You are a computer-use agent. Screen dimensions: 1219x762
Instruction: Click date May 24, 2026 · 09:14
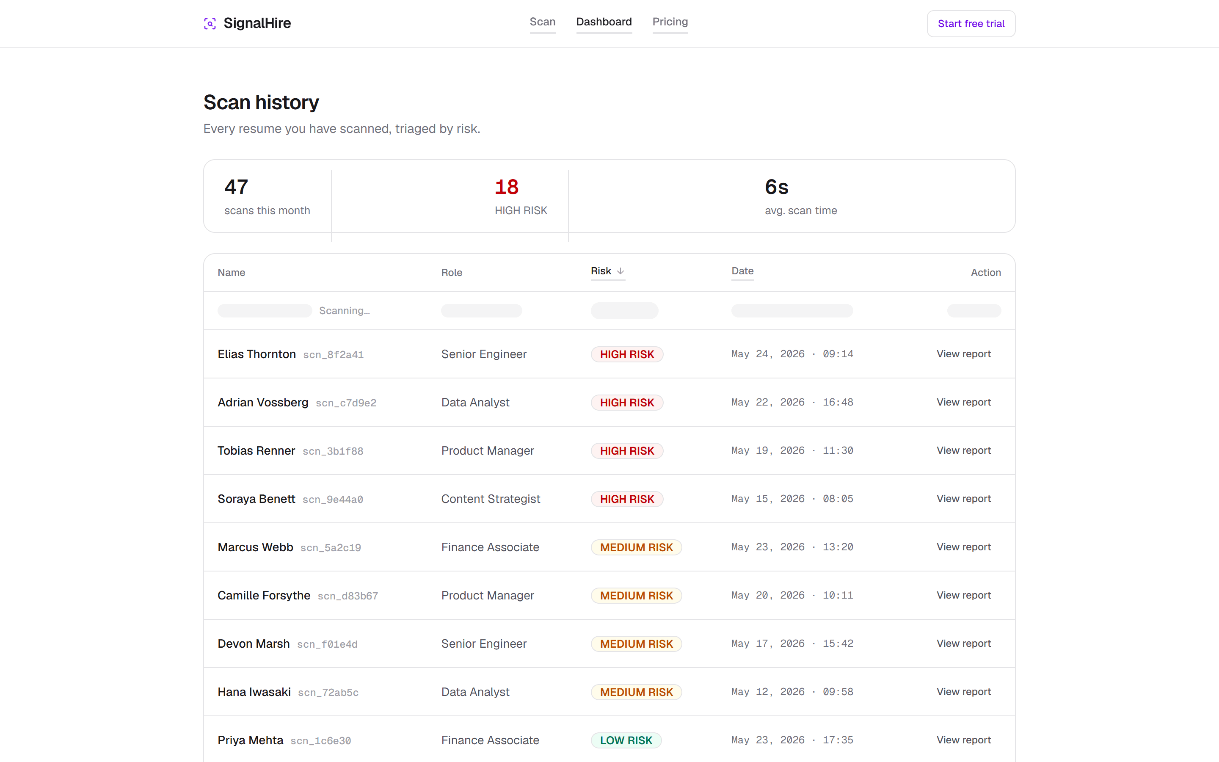792,354
